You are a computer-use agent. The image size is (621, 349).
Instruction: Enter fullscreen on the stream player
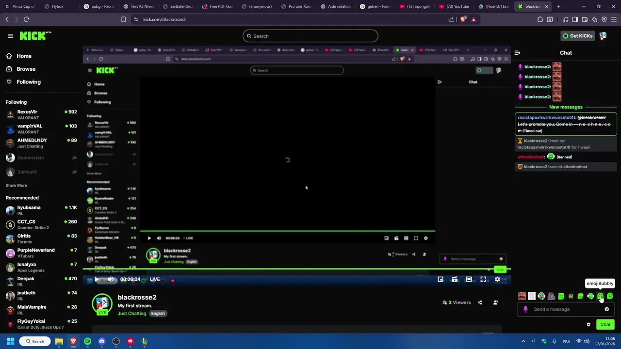483,279
